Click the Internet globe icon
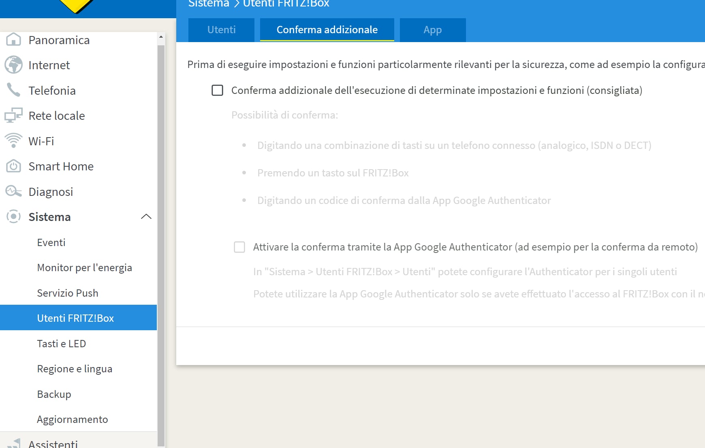 [x=13, y=65]
